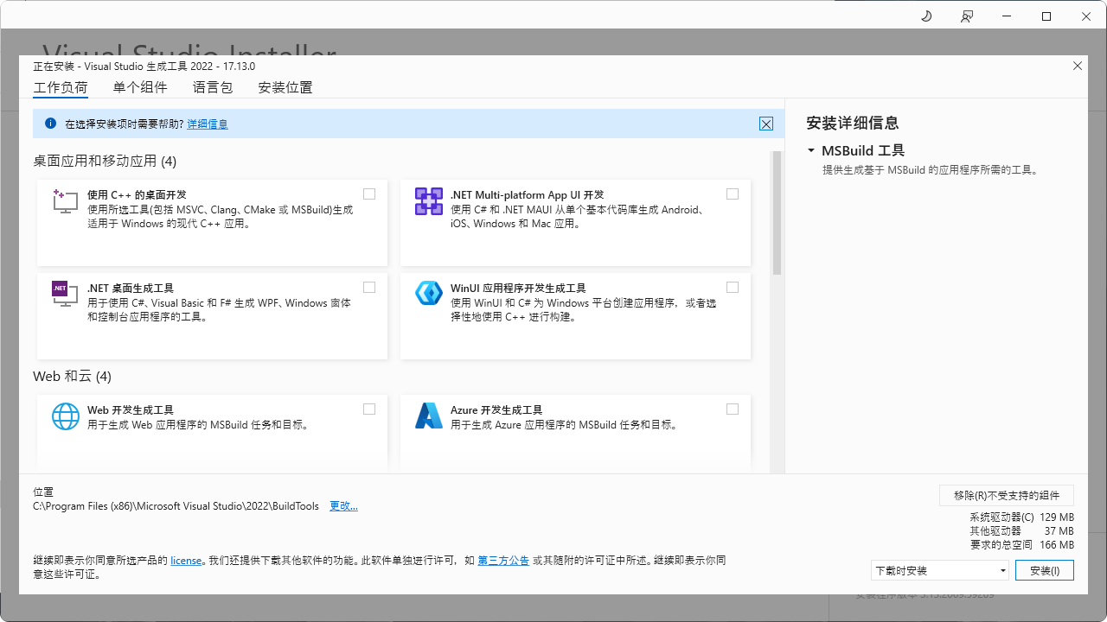The height and width of the screenshot is (622, 1107).
Task: Click the WinUI 应用程序开发生成工具 icon
Action: [428, 293]
